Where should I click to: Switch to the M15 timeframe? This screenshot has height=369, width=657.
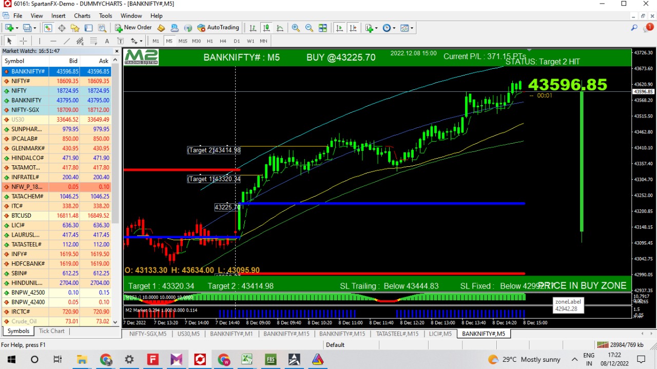point(183,41)
